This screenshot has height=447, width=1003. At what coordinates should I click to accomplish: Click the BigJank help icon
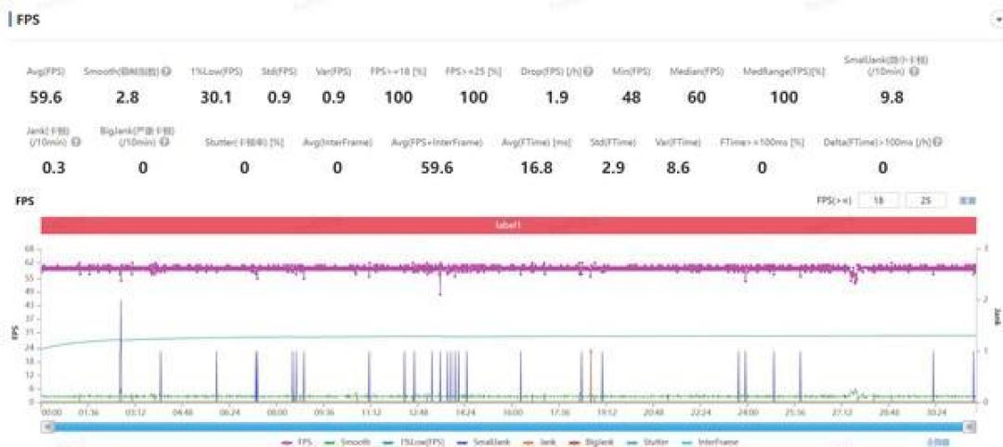[x=164, y=142]
